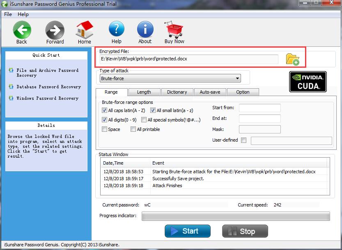This screenshot has width=342, height=250.
Task: Enable the Space checkbox
Action: click(104, 129)
